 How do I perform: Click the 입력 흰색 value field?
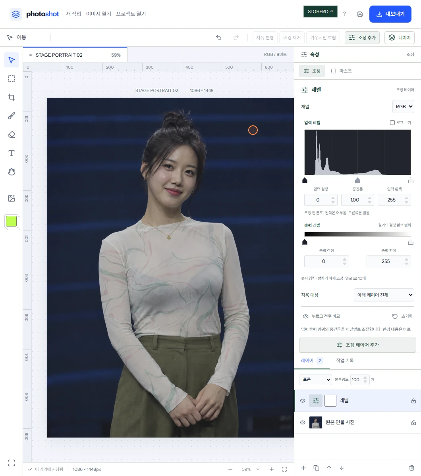(391, 200)
